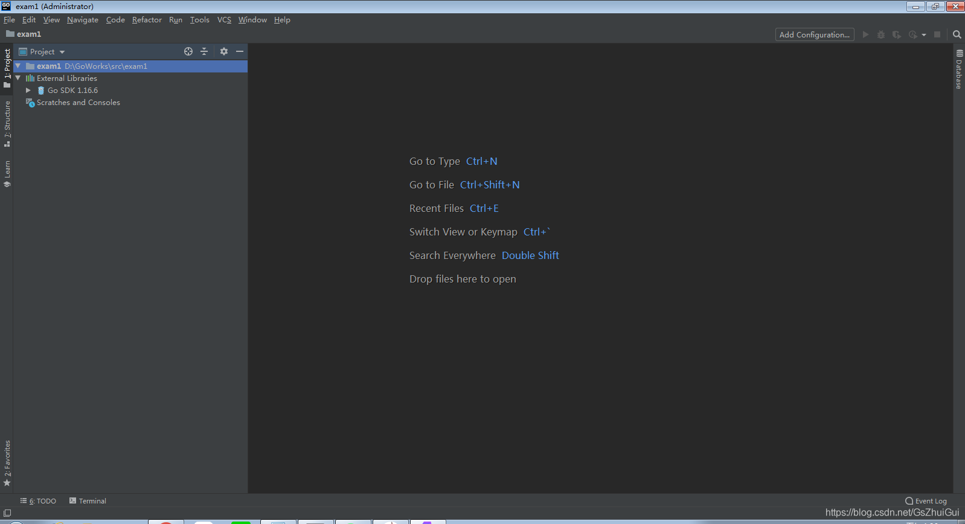Toggle the 1: Project side tab
Viewport: 965px width, 524px height.
tap(7, 68)
